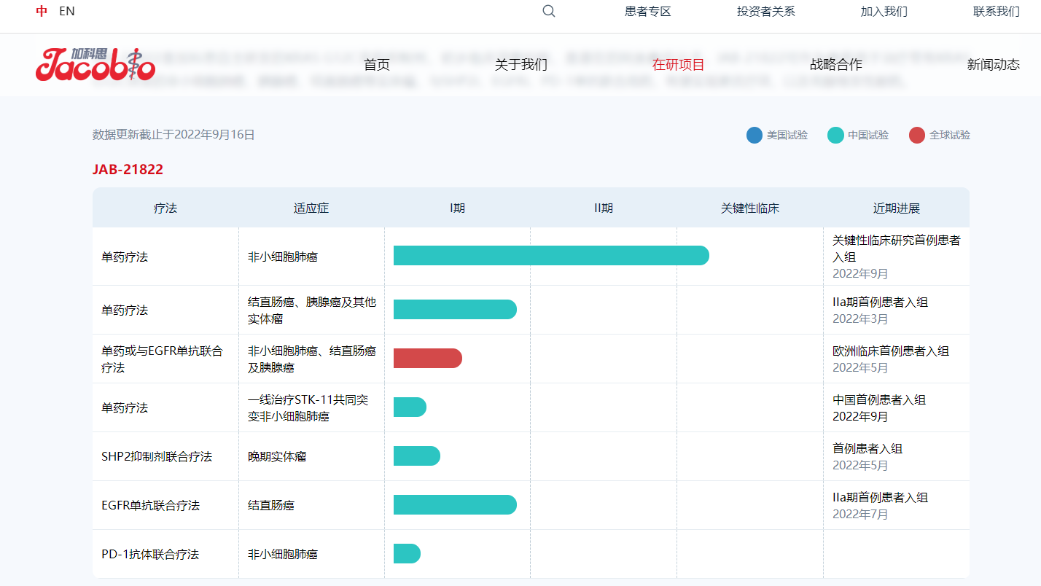Click the blue 美国试验 legend dot
1041x586 pixels.
(755, 135)
